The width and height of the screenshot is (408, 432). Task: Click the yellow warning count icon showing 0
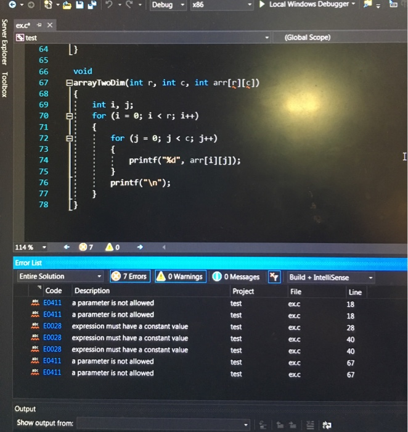click(x=109, y=247)
